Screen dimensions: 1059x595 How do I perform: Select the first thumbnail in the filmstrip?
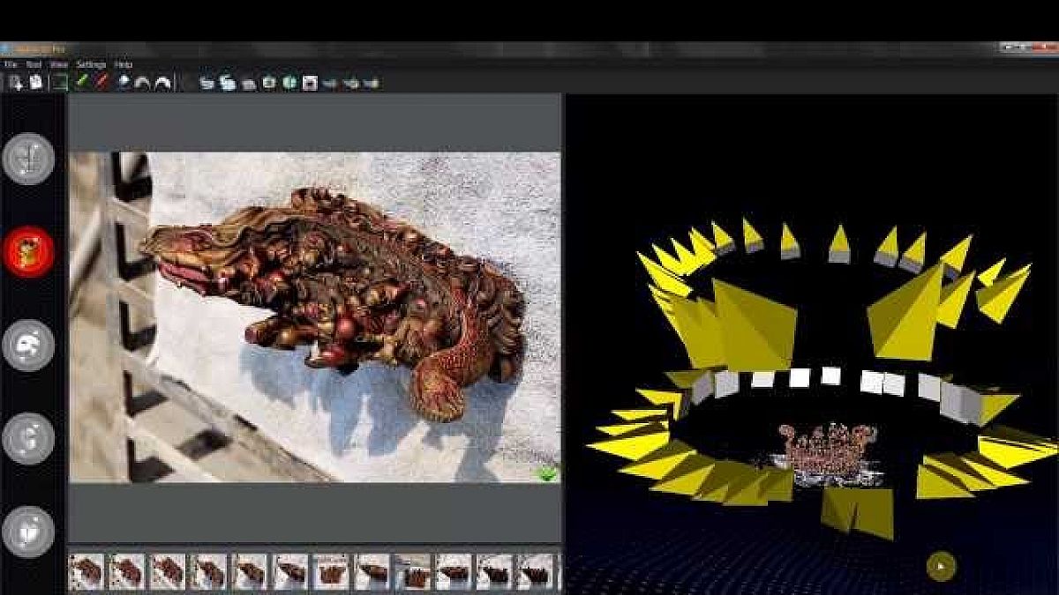pos(86,571)
